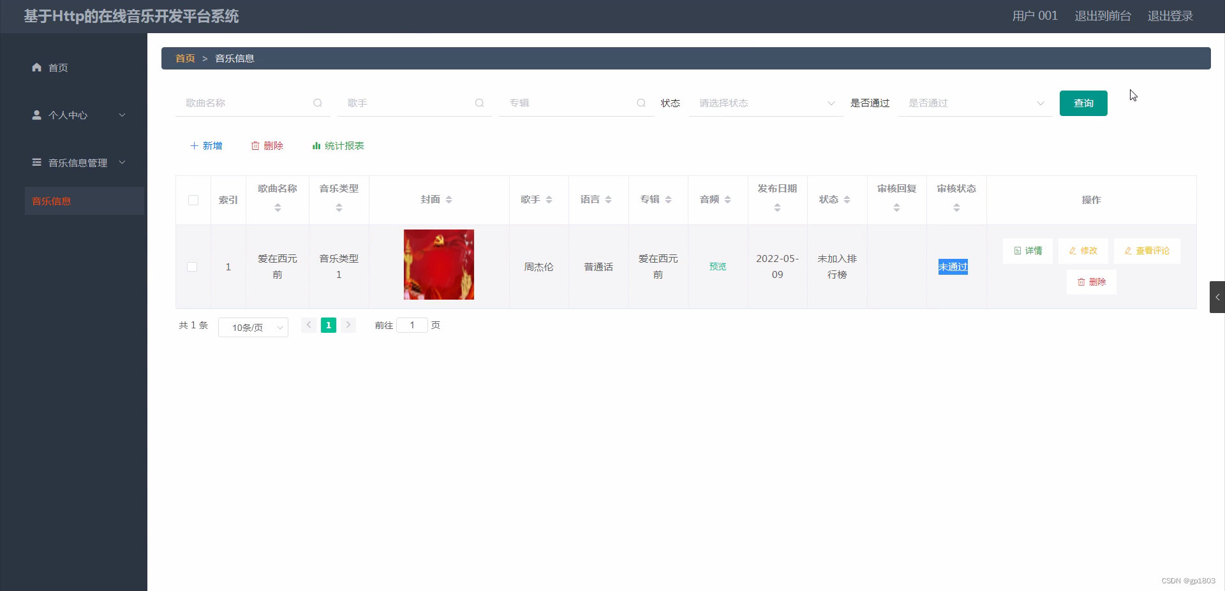Image resolution: width=1225 pixels, height=591 pixels.
Task: Click 预览 to preview the audio
Action: pos(718,266)
